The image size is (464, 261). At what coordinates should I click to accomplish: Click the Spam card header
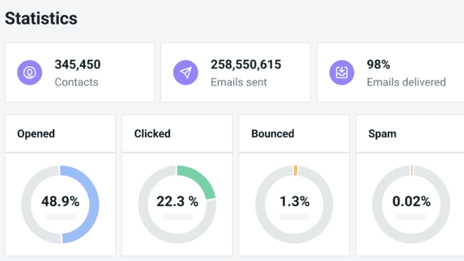click(x=410, y=133)
